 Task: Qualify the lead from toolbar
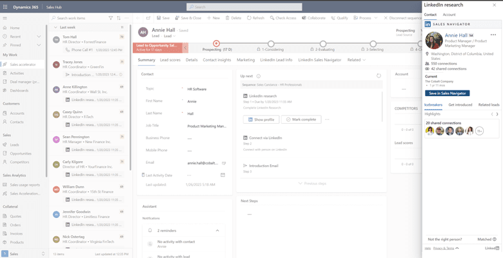(339, 18)
